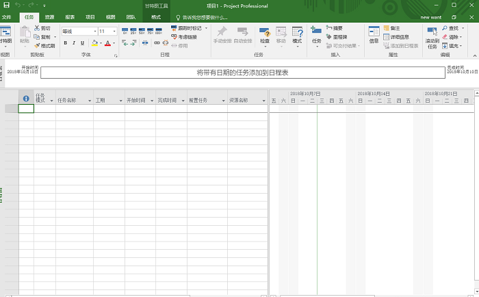479x297 pixels.
Task: Click the 备注 (Notes) button
Action: point(392,28)
